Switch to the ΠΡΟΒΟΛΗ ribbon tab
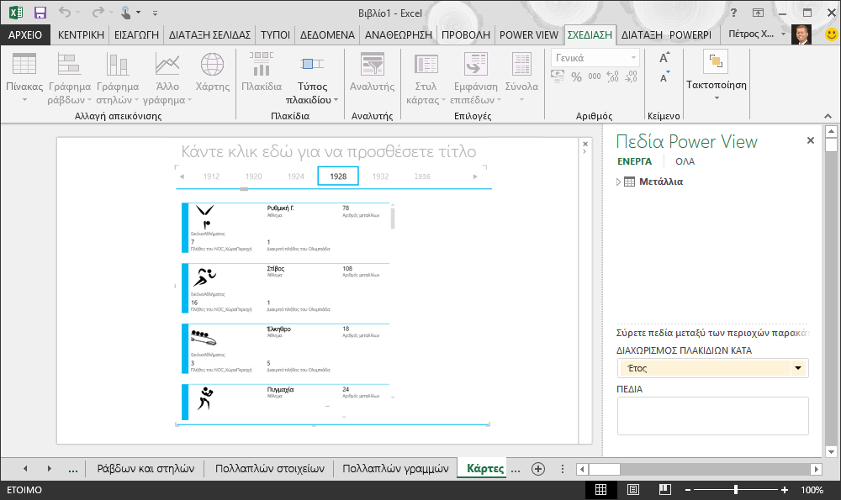Viewport: 841px width, 500px height. (466, 34)
